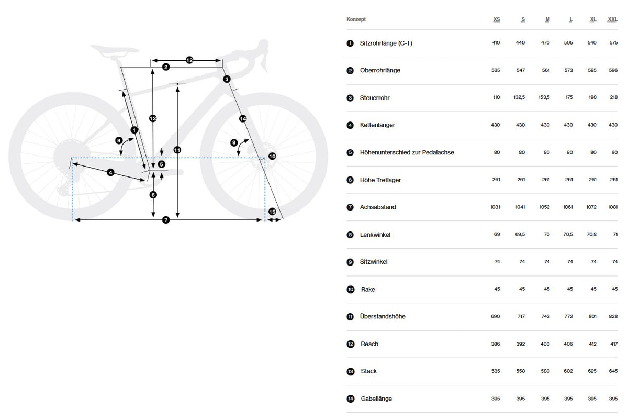The image size is (628, 420).
Task: Select the L size column header
Action: coord(571,19)
